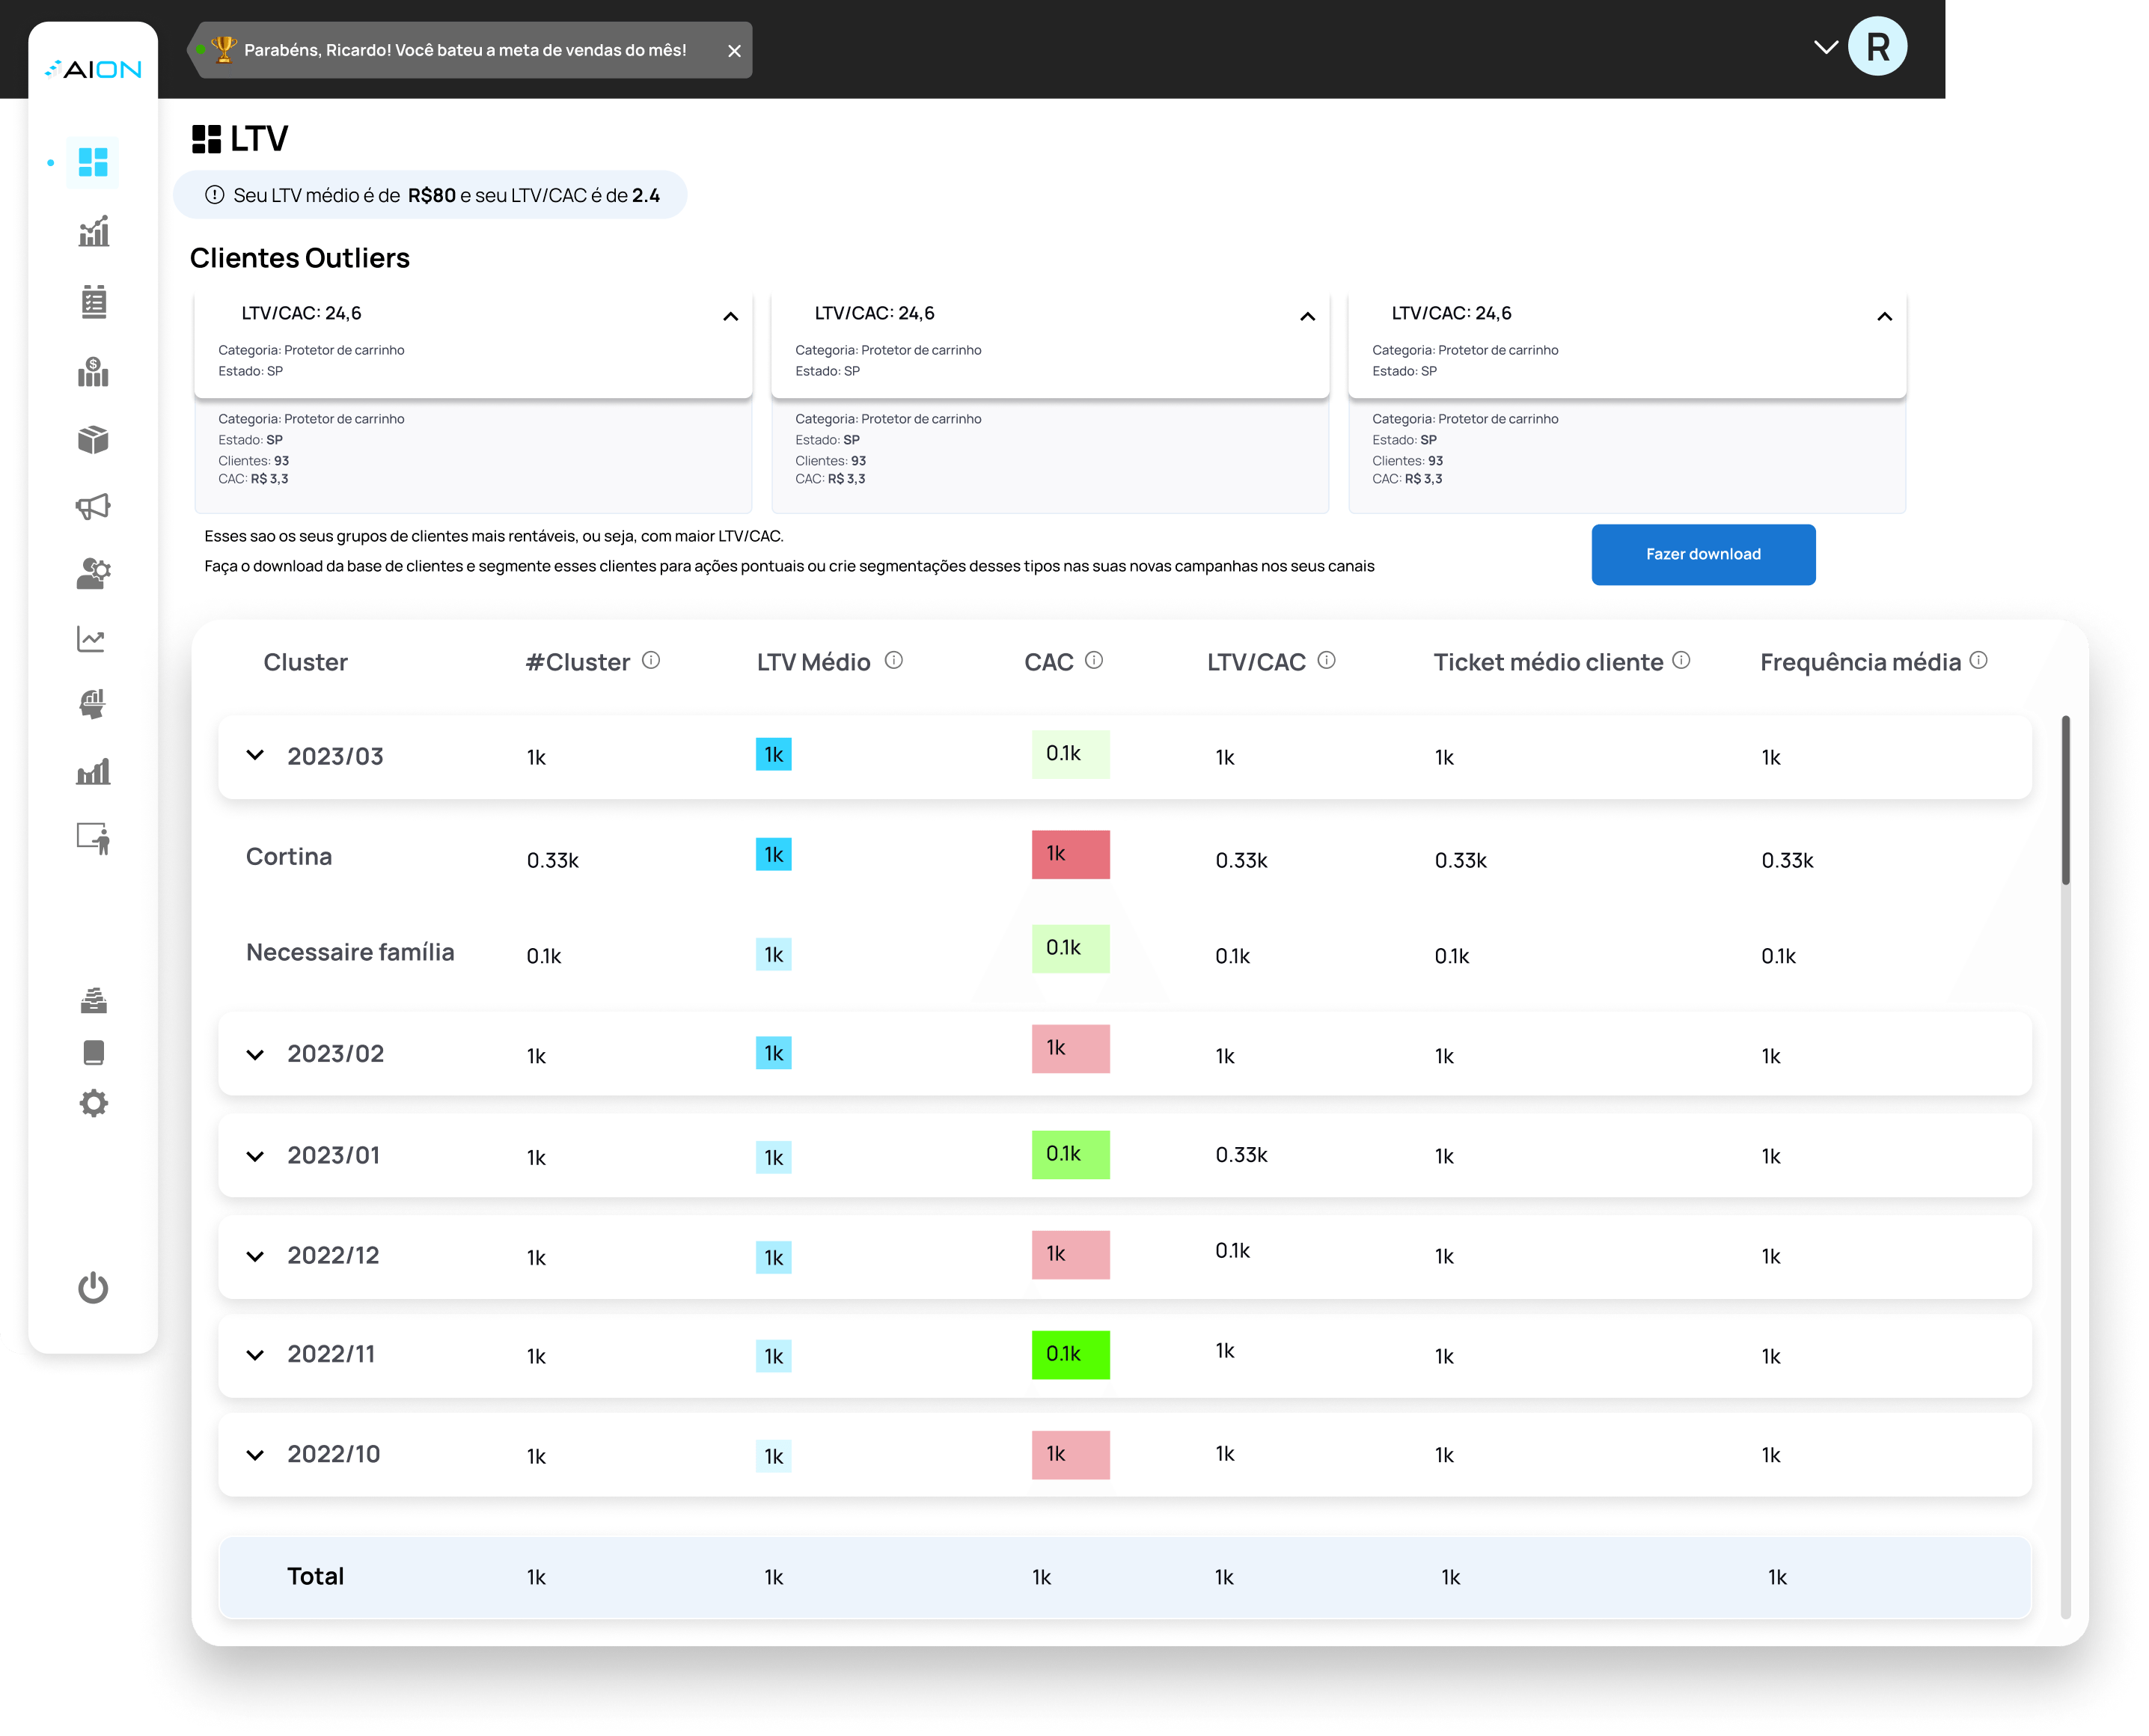This screenshot has height=1736, width=2149.
Task: Open the Dashboard panel from the sidebar
Action: [x=93, y=161]
